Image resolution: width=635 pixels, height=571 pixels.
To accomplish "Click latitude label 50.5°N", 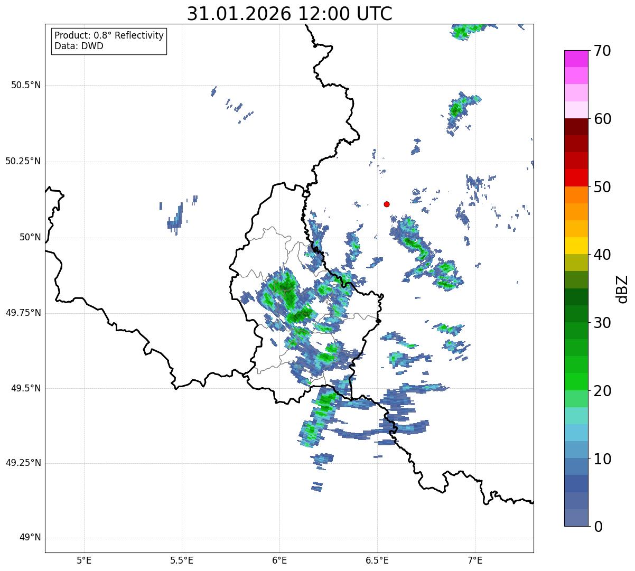I will click(26, 85).
